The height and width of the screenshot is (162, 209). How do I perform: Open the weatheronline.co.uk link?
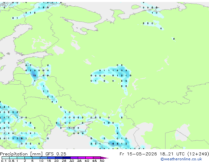coord(181,159)
